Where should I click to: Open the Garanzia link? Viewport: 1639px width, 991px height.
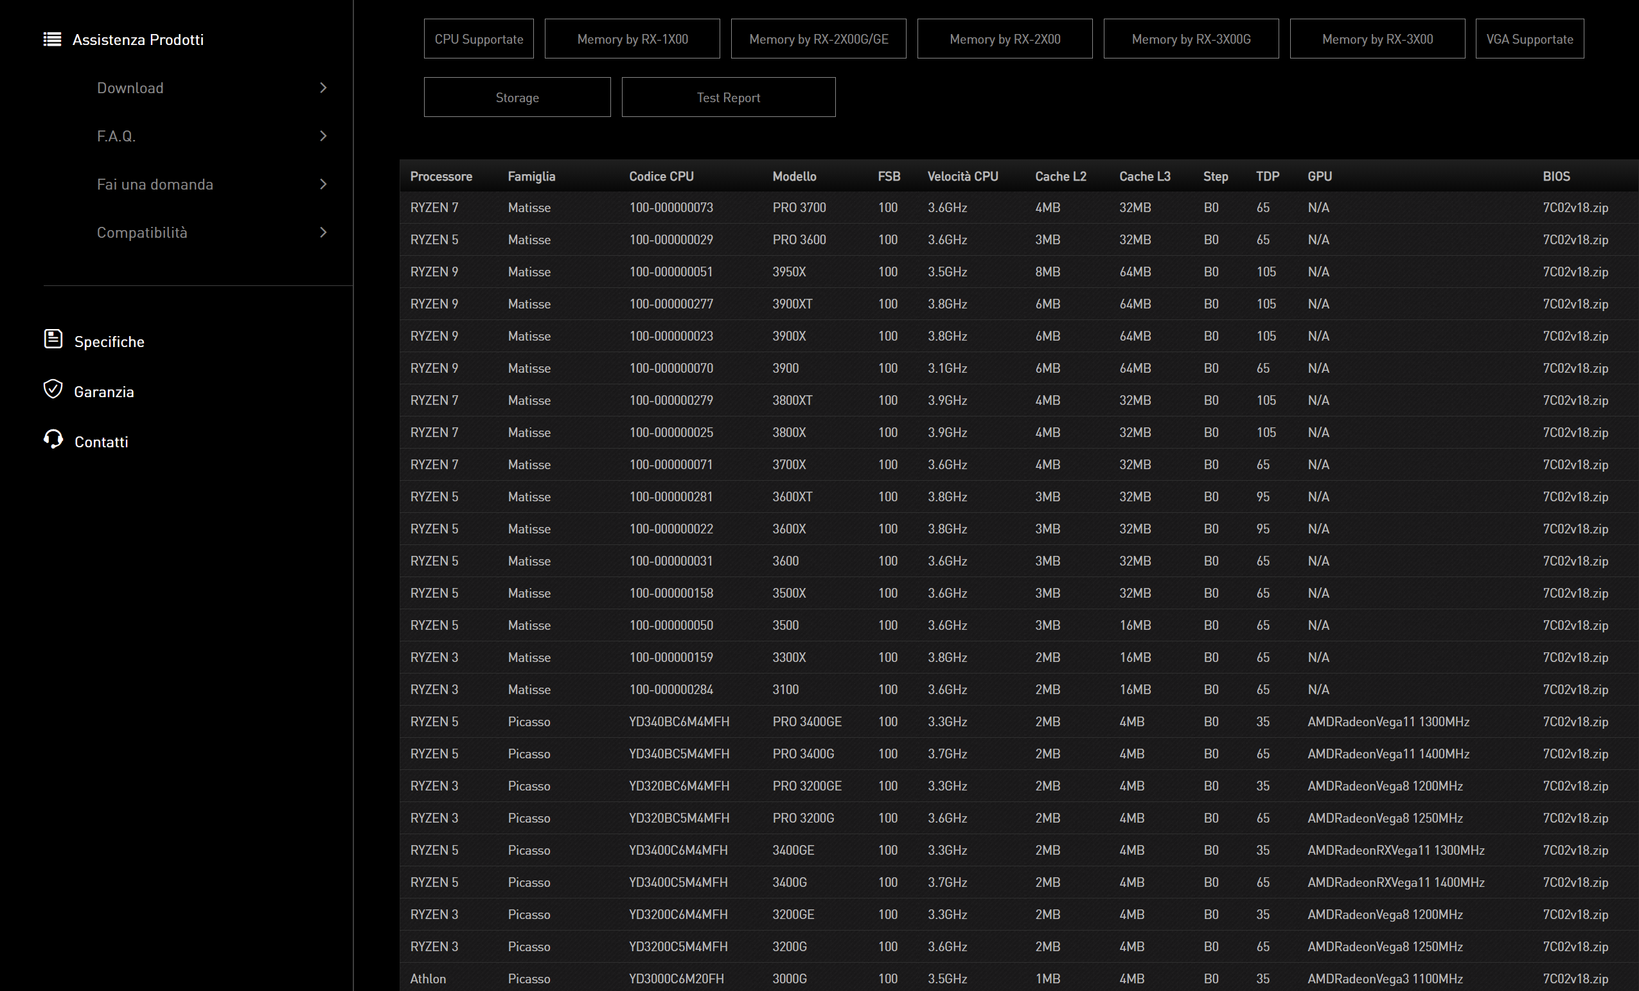point(104,391)
